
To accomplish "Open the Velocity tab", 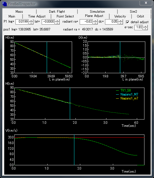I will 120,16.
